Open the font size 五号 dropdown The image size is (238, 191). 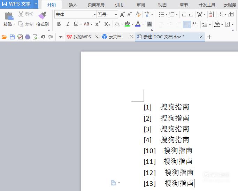pos(116,15)
